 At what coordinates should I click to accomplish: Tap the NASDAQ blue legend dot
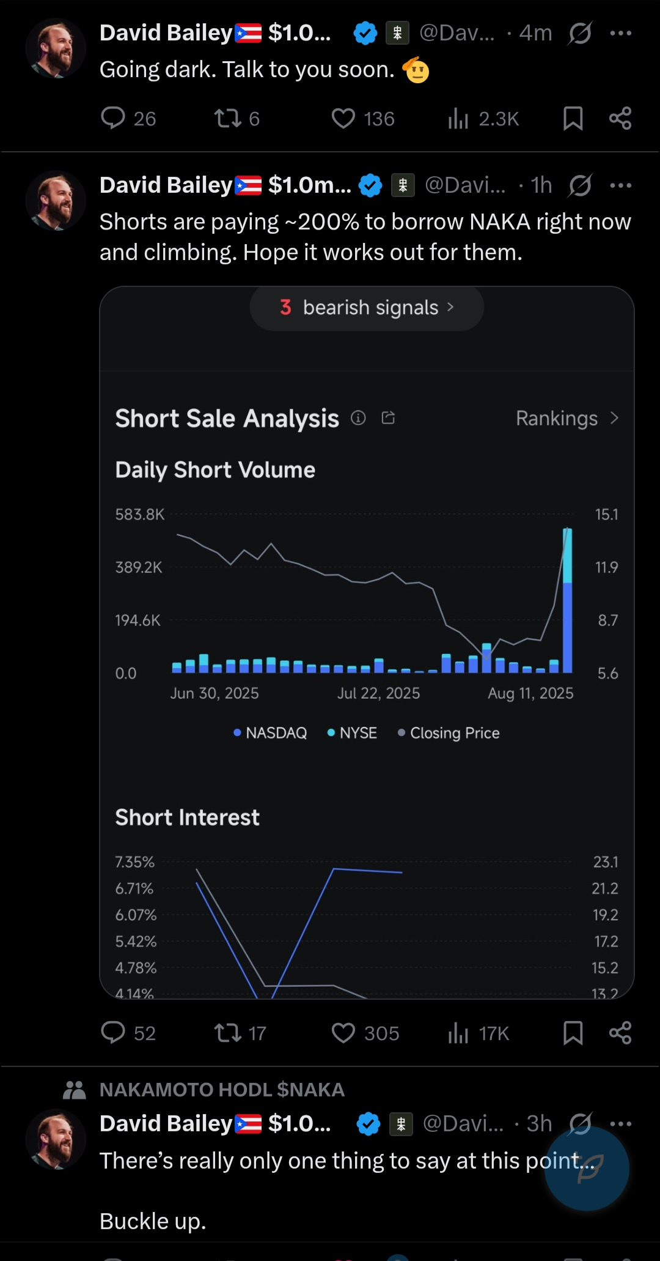(x=237, y=732)
